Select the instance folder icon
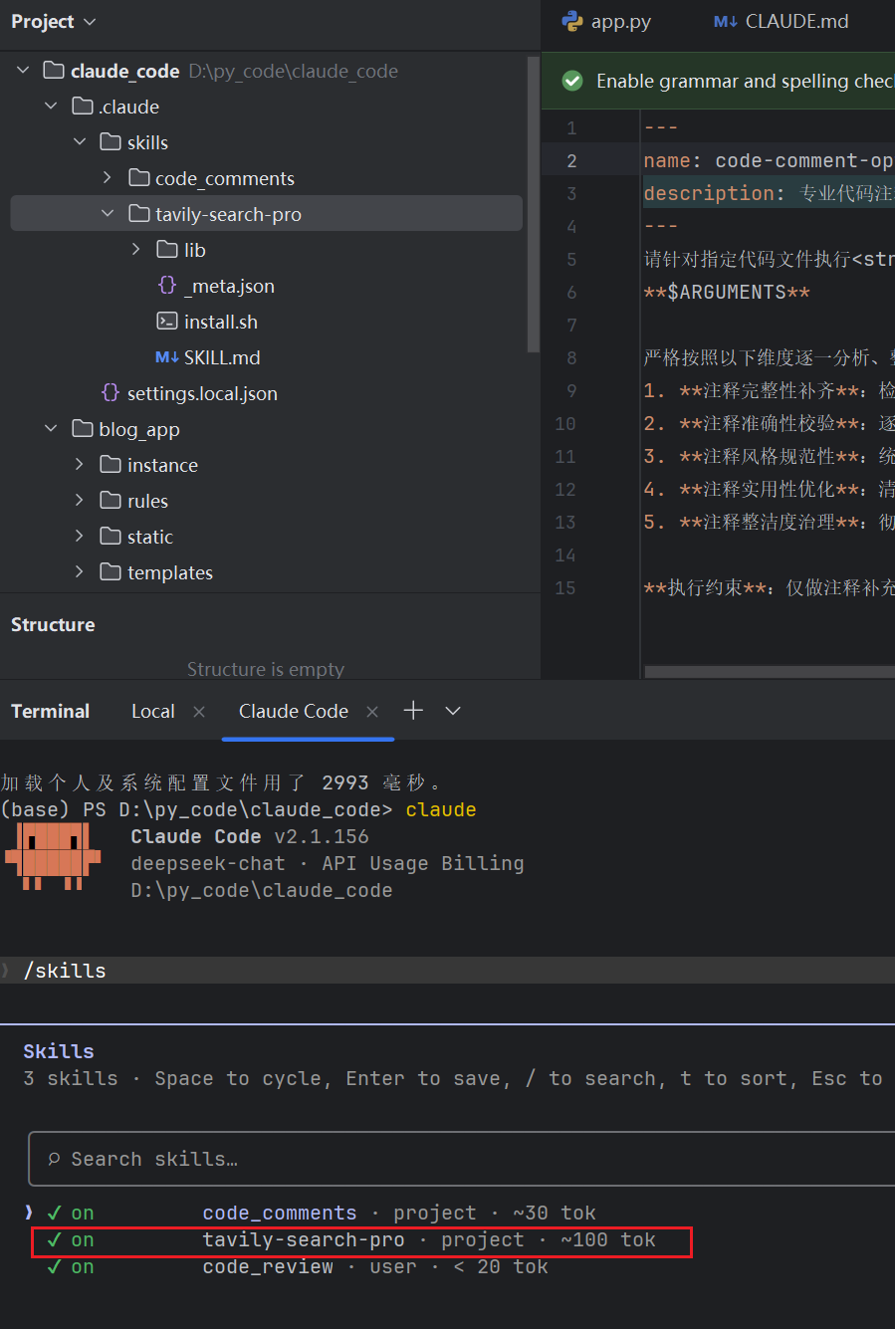Image resolution: width=895 pixels, height=1329 pixels. point(111,465)
